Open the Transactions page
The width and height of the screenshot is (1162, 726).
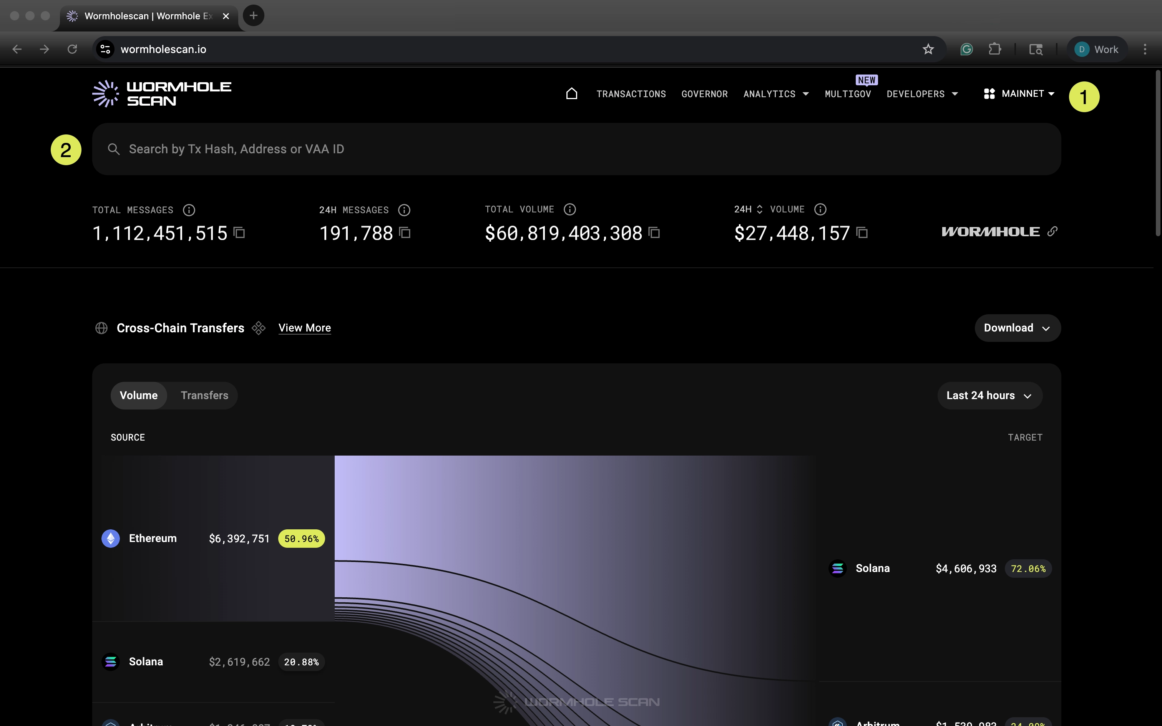click(x=631, y=94)
